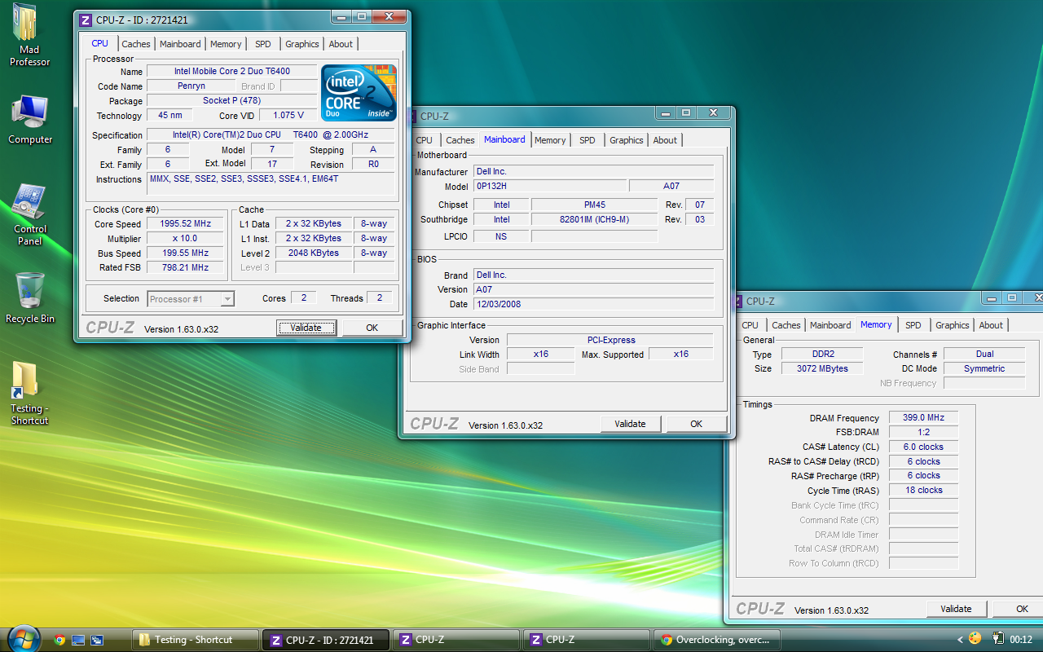Image resolution: width=1043 pixels, height=652 pixels.
Task: Open the Graphics tab in the DDR2 timings window
Action: [x=953, y=325]
